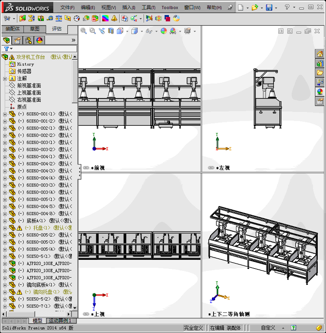Open the dropdown arrow next to Save

click(x=276, y=8)
